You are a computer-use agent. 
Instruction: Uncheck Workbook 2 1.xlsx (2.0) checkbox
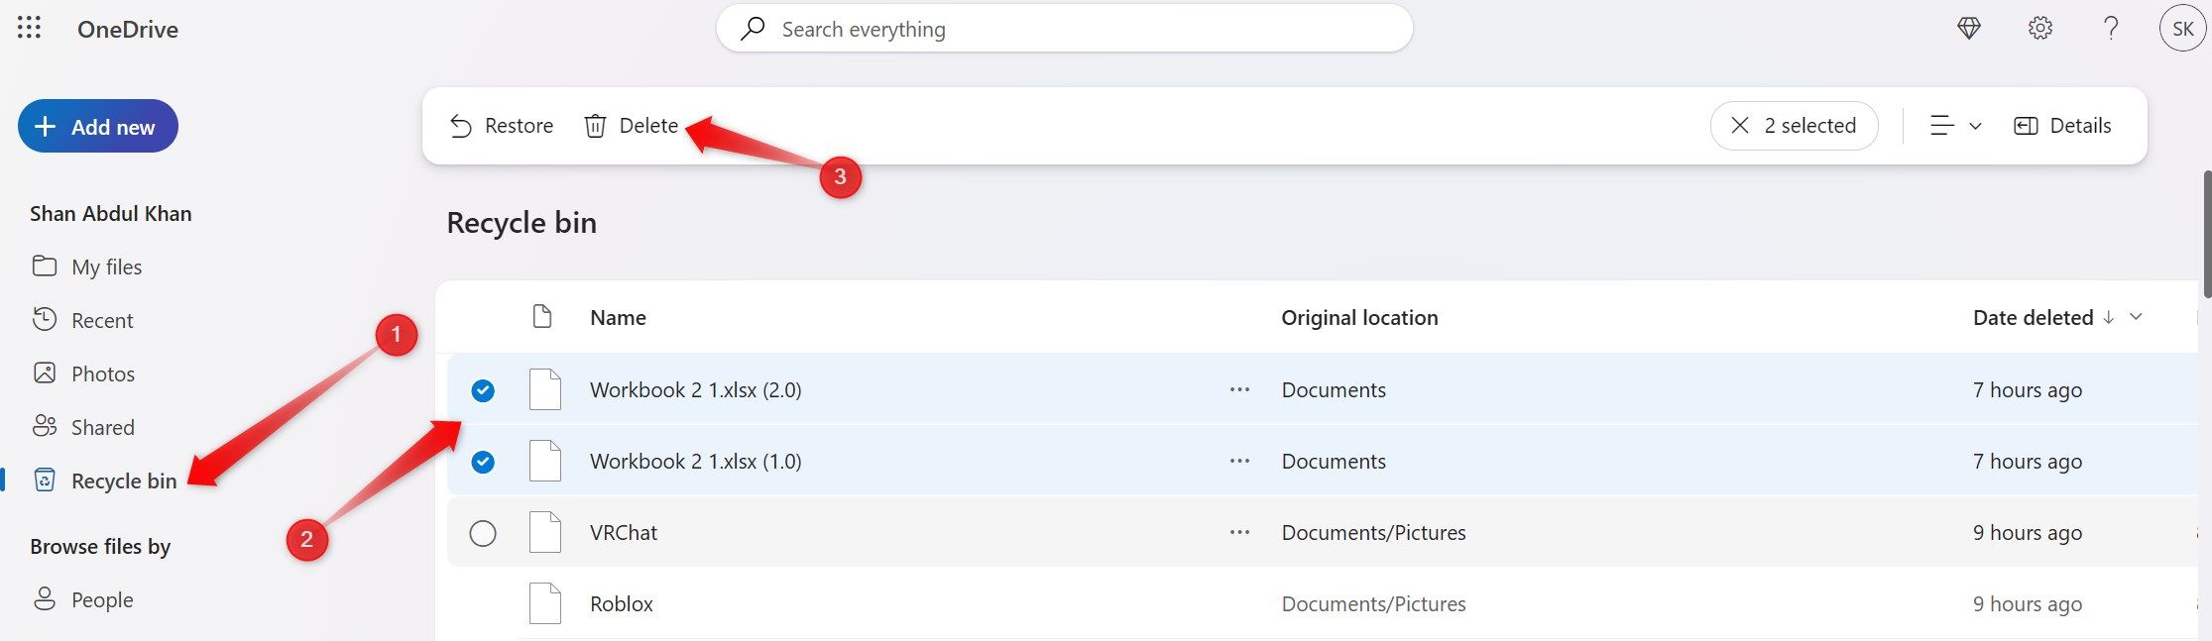click(x=483, y=390)
